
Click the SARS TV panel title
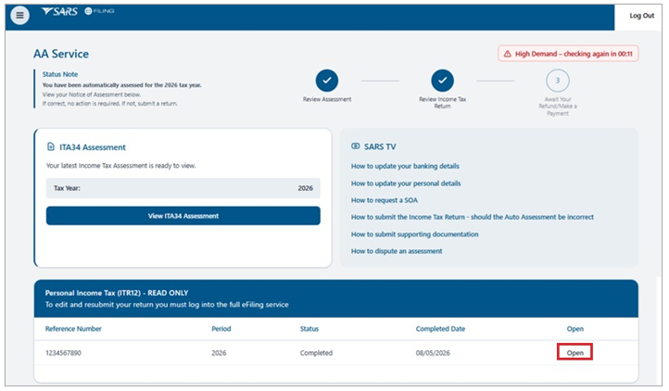pyautogui.click(x=380, y=146)
